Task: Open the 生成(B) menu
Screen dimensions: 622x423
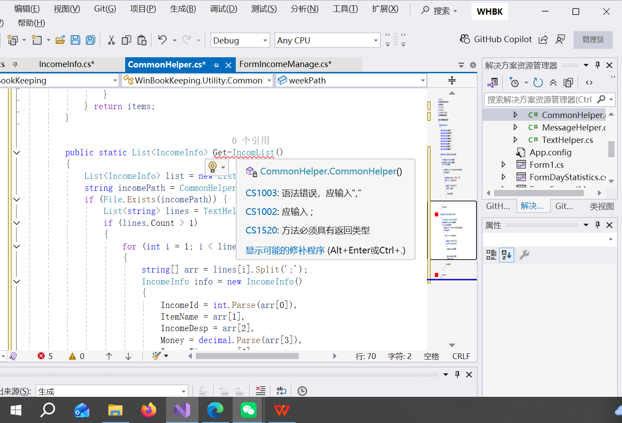Action: click(183, 9)
